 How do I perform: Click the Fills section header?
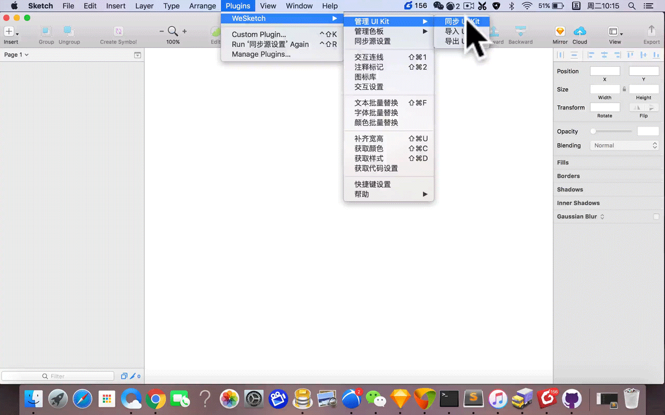pos(563,162)
